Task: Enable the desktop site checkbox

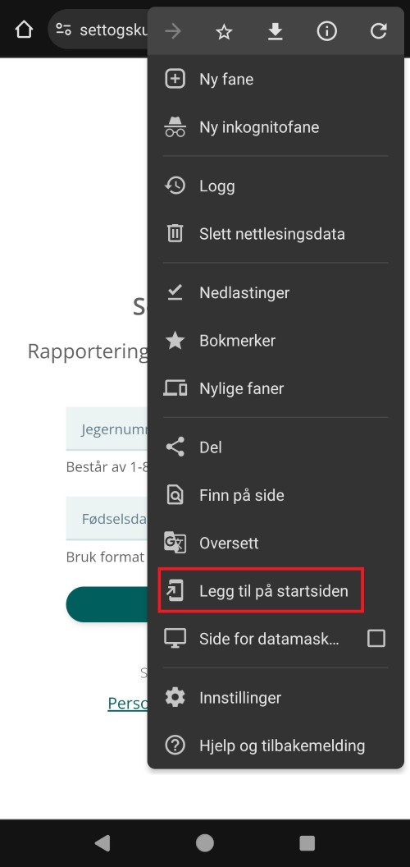Action: (376, 639)
